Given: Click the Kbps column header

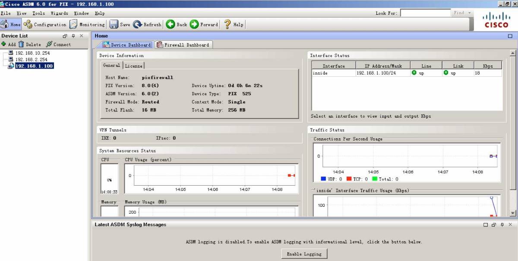Looking at the screenshot, I should pyautogui.click(x=488, y=66).
